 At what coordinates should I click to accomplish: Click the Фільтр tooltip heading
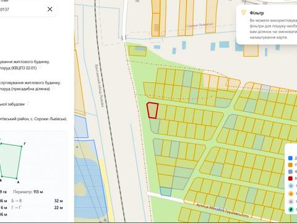[x=257, y=13]
